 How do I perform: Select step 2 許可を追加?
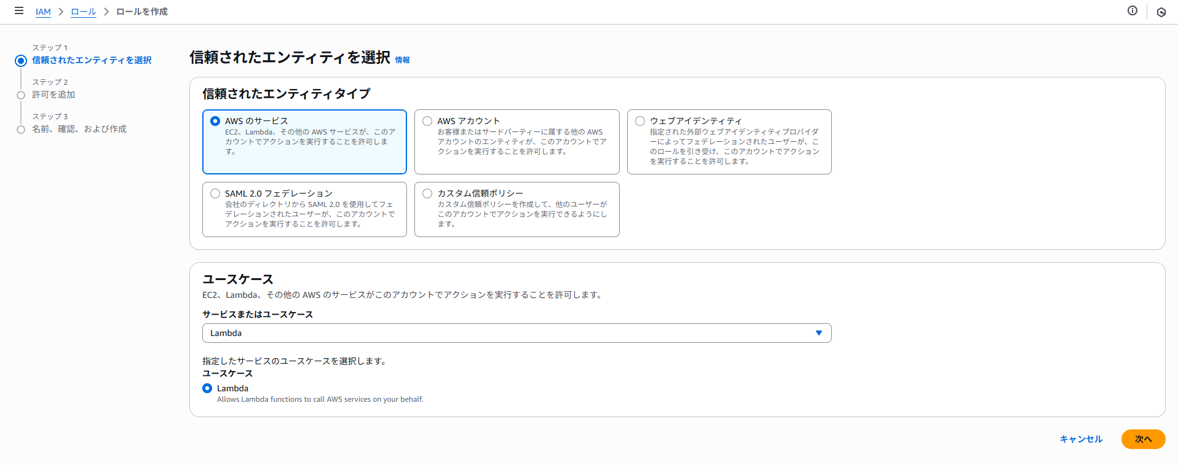point(53,95)
